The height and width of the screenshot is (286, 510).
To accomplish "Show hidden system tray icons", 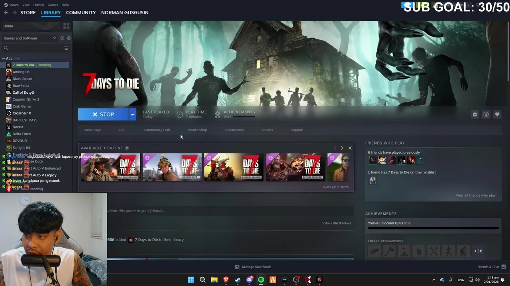I will coord(434,280).
